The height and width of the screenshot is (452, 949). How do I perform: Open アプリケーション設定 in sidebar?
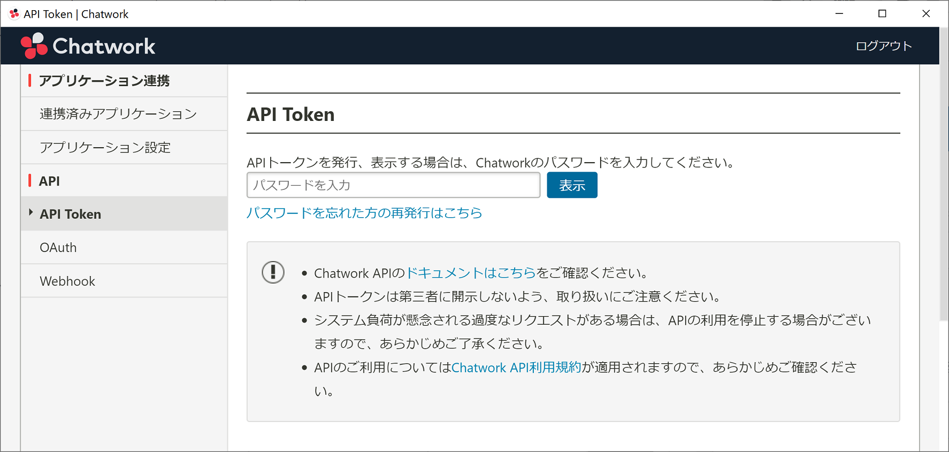tap(124, 148)
